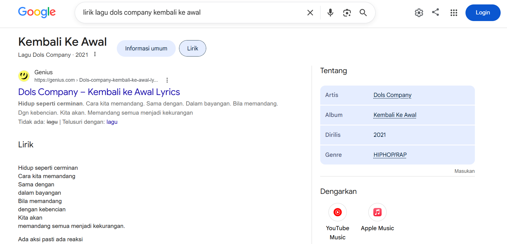Listen on YouTube Music icon
The height and width of the screenshot is (244, 507).
(338, 212)
